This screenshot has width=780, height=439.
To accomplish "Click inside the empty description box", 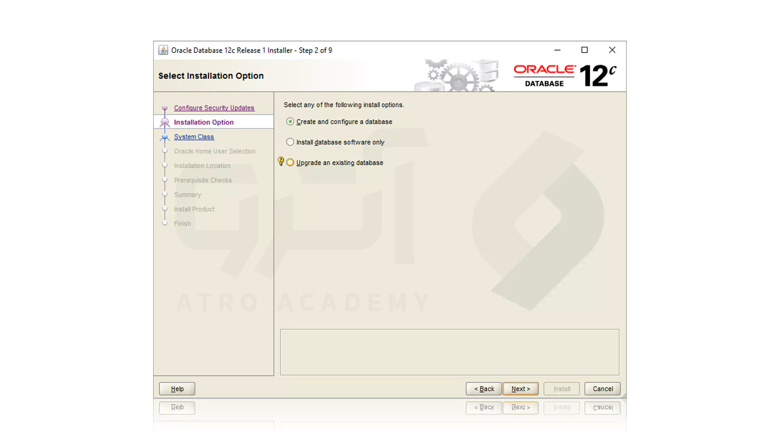I will pos(449,352).
